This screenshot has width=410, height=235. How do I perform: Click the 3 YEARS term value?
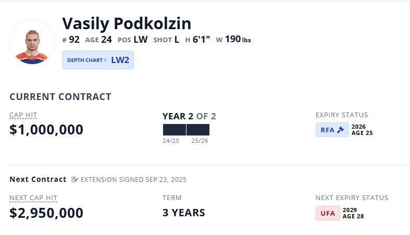(183, 213)
